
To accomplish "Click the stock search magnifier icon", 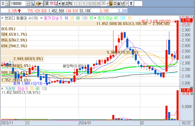I will click(32, 3).
